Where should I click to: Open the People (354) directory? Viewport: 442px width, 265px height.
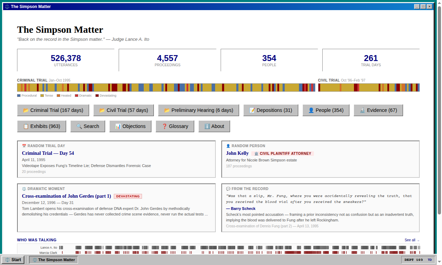[x=326, y=110]
